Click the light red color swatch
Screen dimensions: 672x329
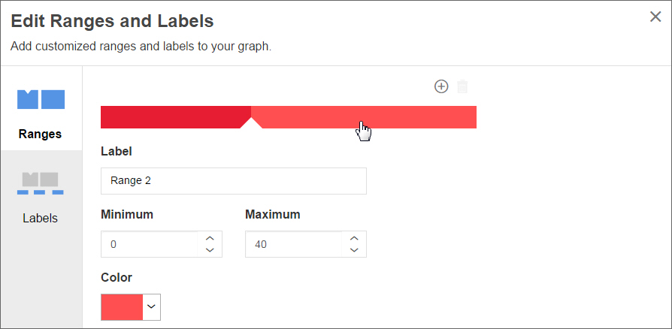click(x=122, y=307)
